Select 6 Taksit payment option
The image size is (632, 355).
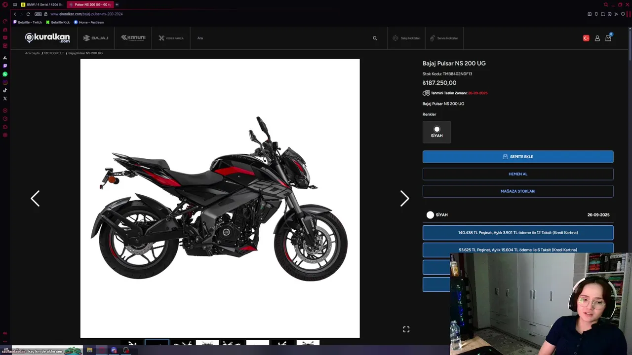click(x=518, y=250)
